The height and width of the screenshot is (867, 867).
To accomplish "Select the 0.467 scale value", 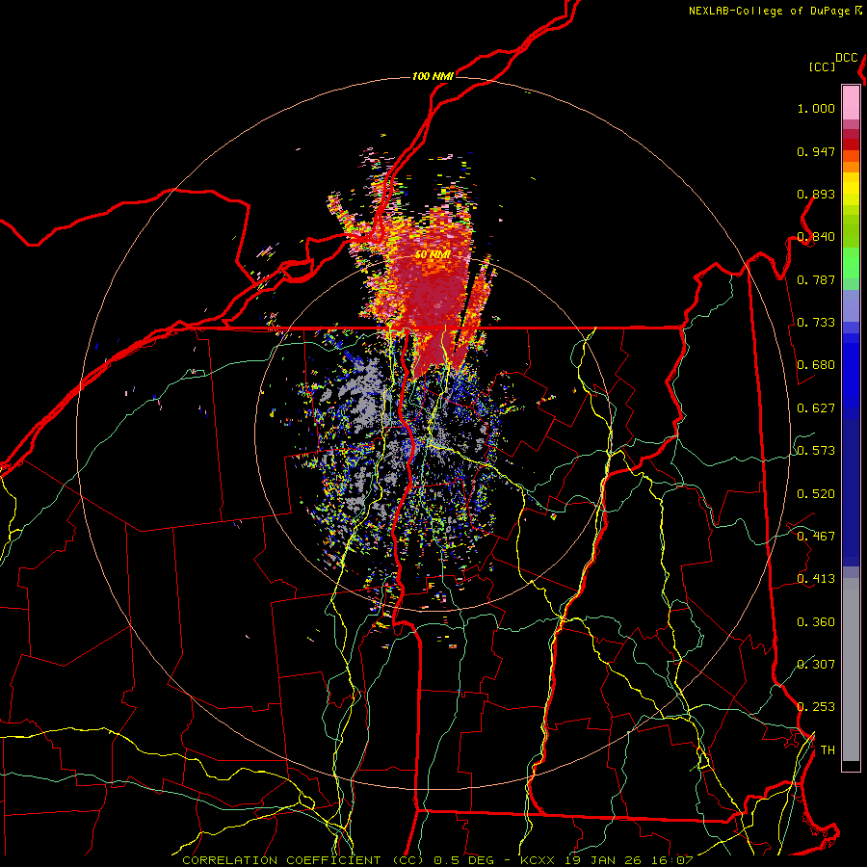I will point(816,537).
